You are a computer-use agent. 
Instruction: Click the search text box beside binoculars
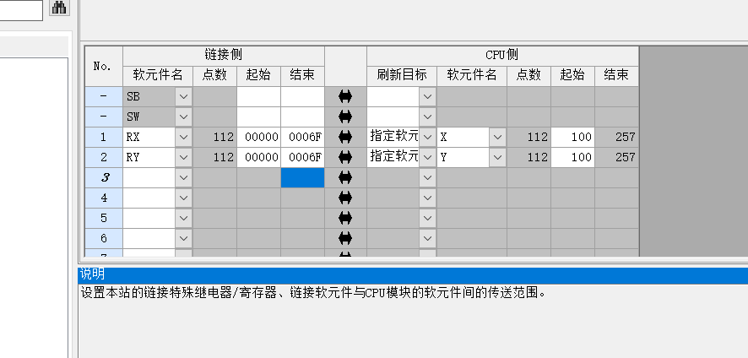click(21, 9)
